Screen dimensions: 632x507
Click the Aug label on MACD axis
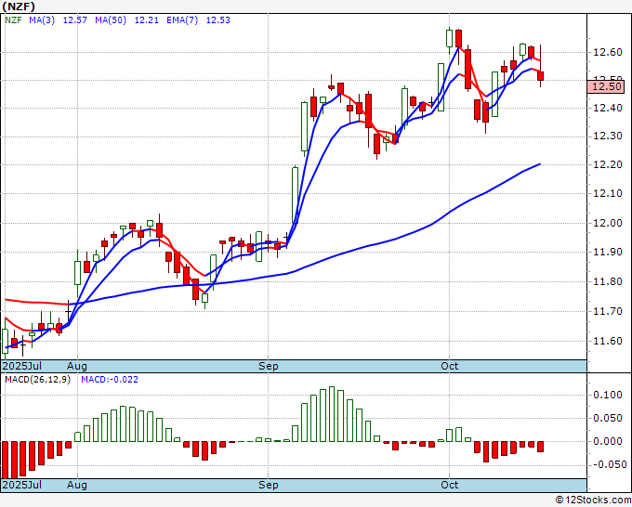coord(76,485)
